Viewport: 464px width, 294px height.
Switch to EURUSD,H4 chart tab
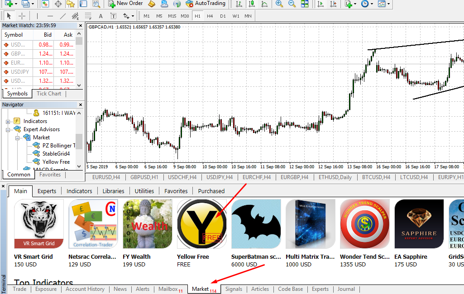(106, 177)
